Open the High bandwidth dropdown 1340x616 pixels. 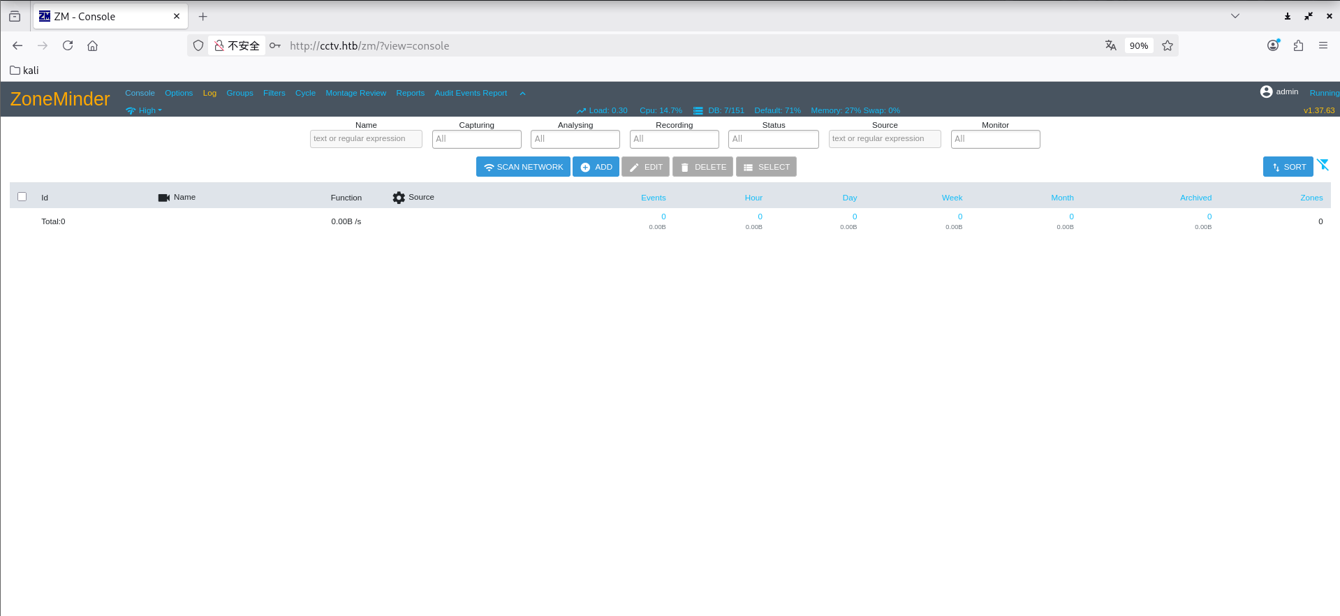(x=144, y=110)
